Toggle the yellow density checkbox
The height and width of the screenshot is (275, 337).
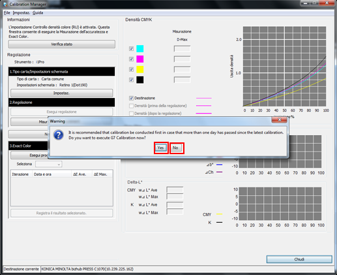coord(131,69)
